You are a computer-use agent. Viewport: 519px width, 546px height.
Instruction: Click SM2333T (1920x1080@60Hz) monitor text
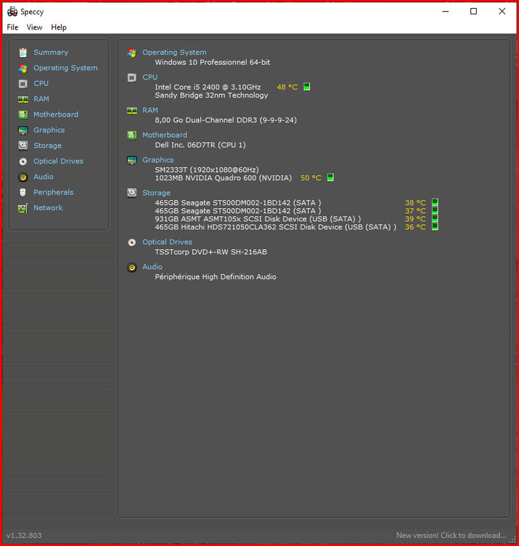tap(207, 169)
